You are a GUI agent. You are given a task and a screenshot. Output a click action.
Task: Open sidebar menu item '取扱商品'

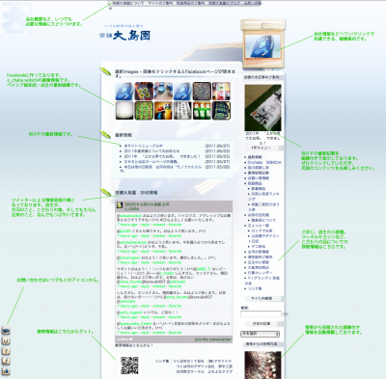click(255, 183)
